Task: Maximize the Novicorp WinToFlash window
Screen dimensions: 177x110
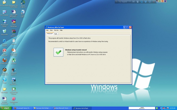Action: coord(127,27)
